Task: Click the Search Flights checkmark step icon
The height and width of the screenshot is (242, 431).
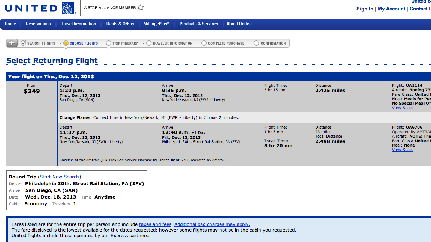Action: (23, 43)
